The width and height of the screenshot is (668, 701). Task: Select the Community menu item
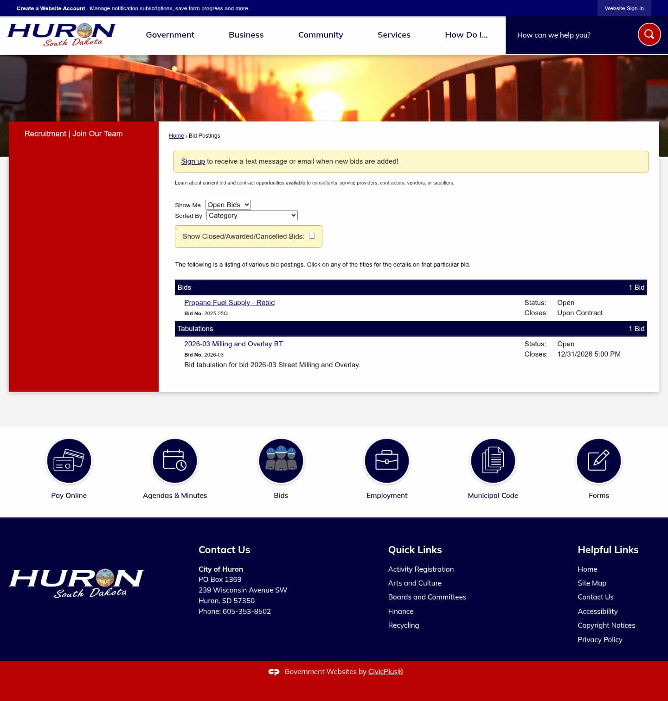(x=321, y=35)
